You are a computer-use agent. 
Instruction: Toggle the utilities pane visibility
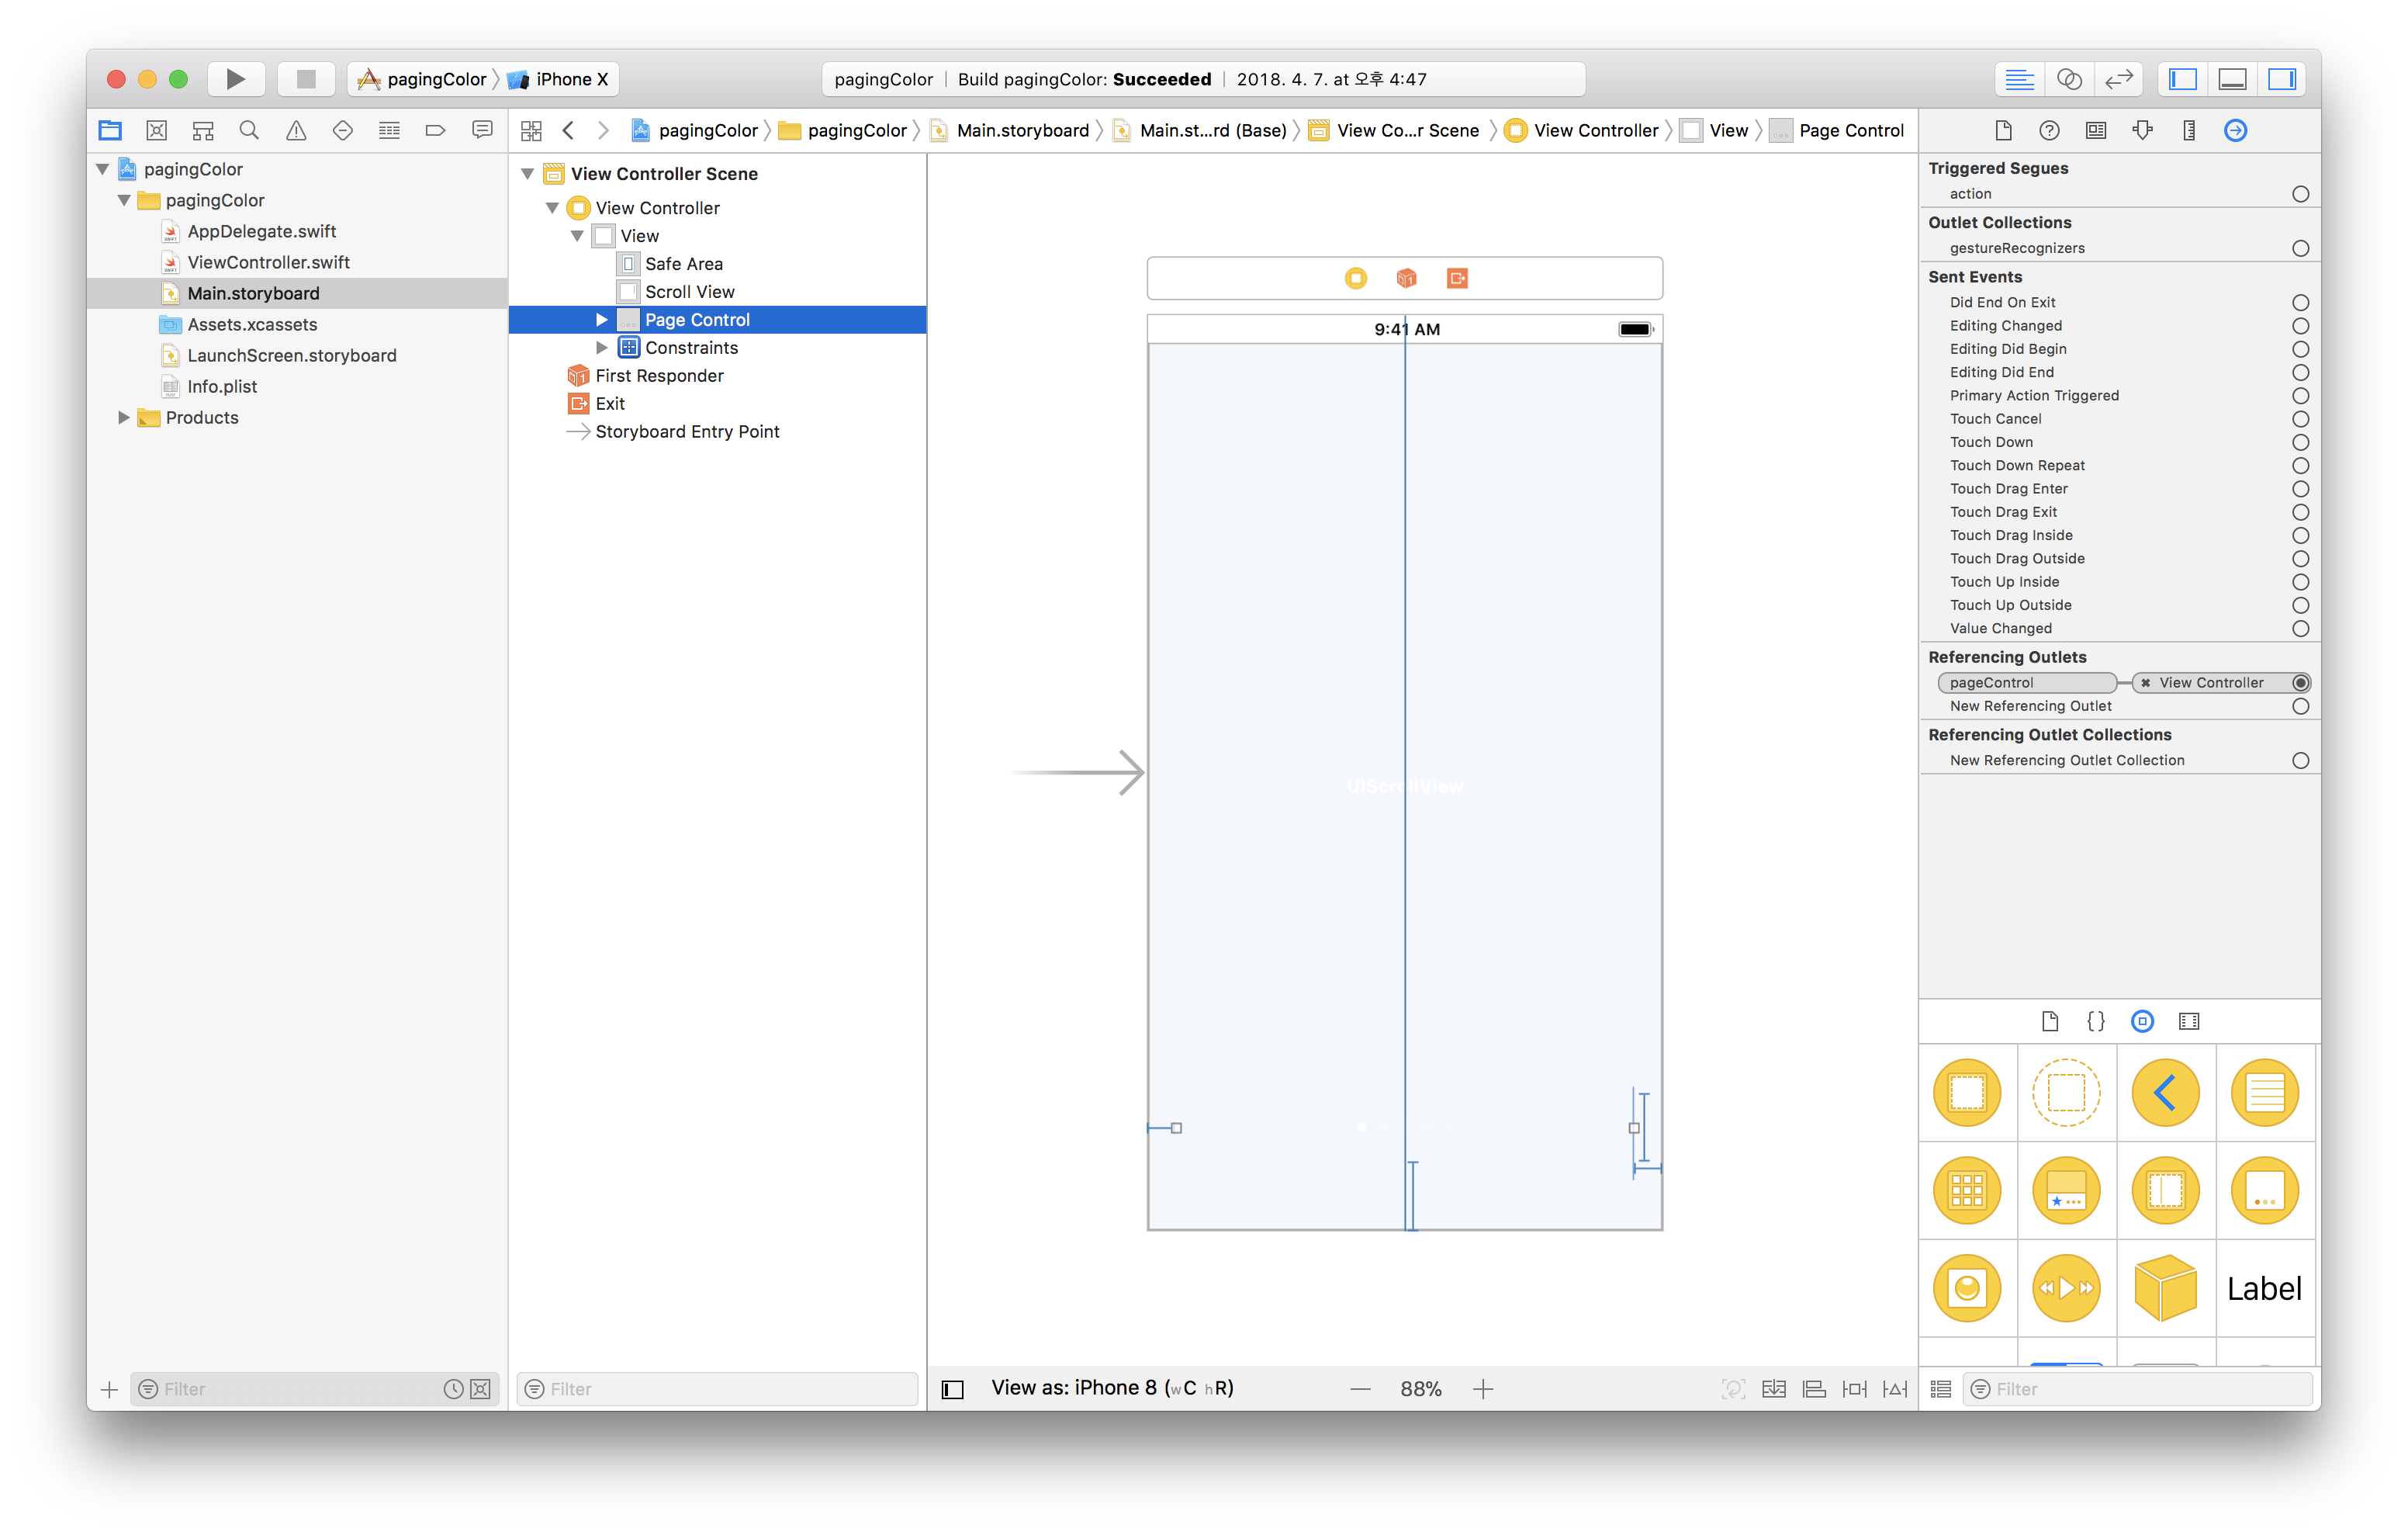click(x=2282, y=79)
